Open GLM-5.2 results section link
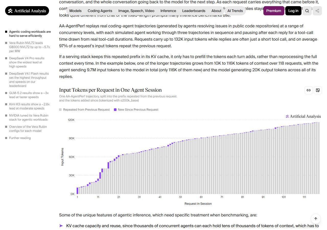 pos(29,95)
